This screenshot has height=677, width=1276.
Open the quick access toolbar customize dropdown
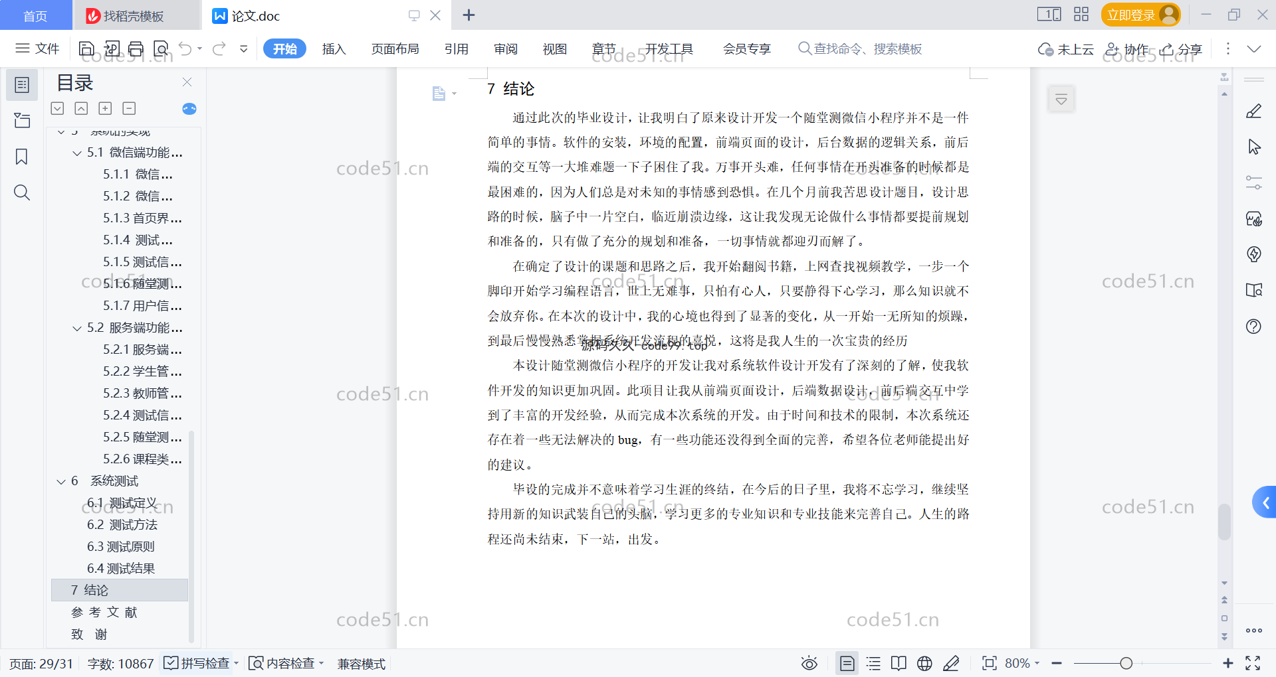coord(244,48)
